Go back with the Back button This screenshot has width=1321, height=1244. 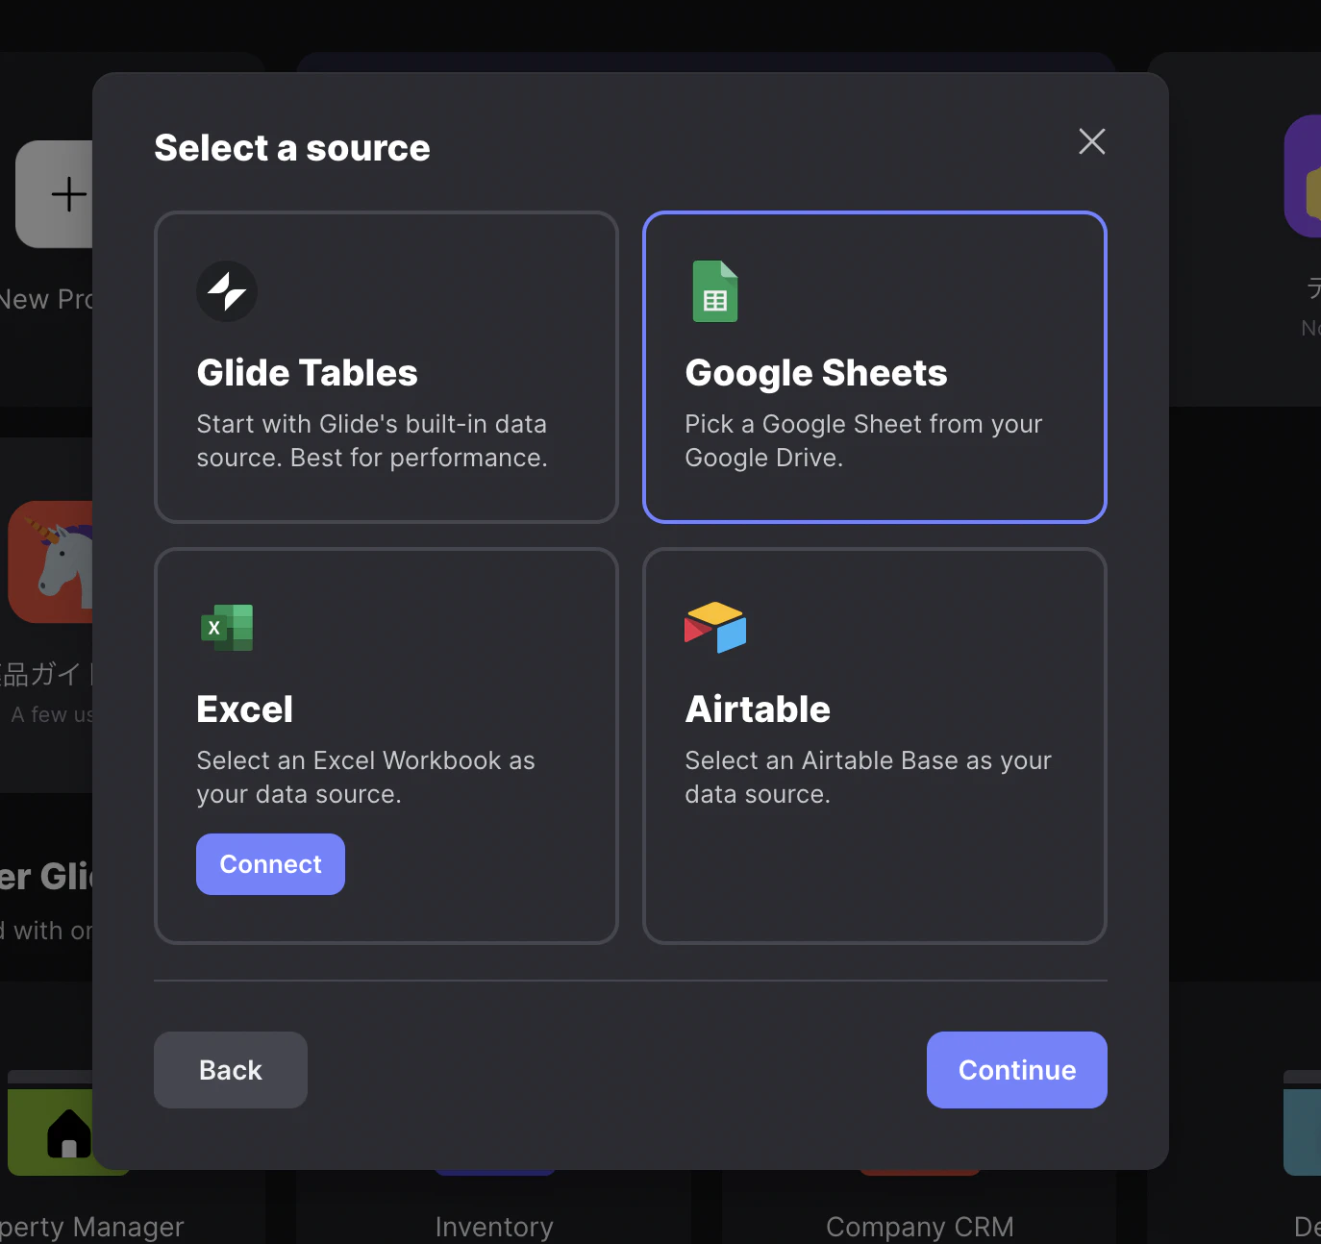point(231,1070)
